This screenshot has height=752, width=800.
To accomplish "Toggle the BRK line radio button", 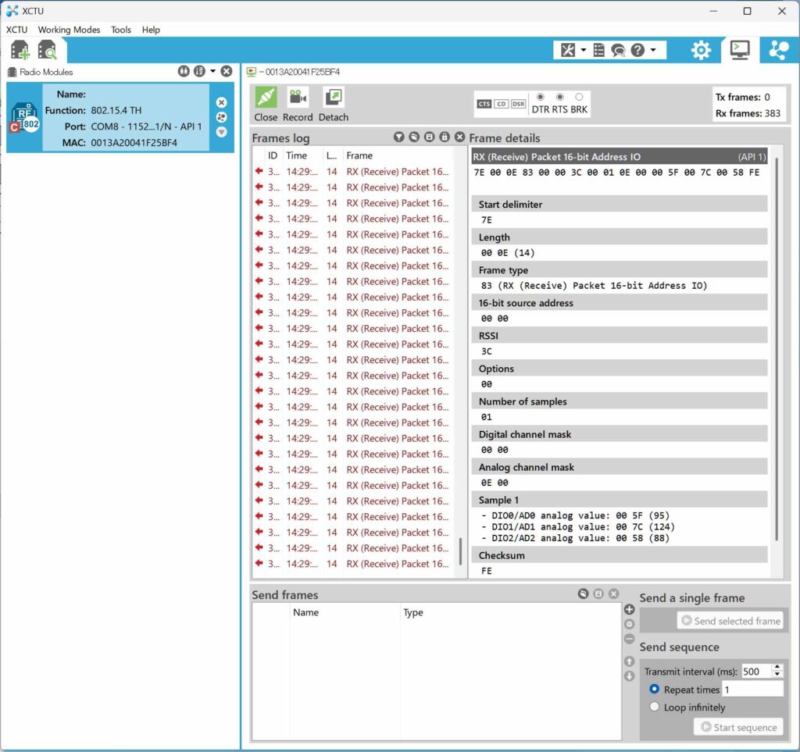I will click(579, 97).
